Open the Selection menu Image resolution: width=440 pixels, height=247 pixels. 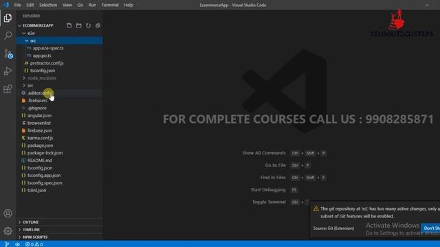tap(48, 5)
